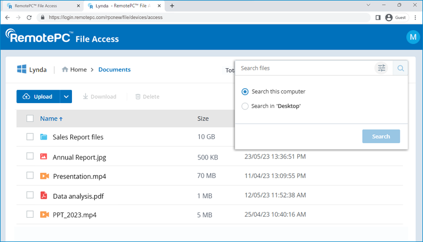Click the Presentation.mp4 video icon

pos(44,176)
